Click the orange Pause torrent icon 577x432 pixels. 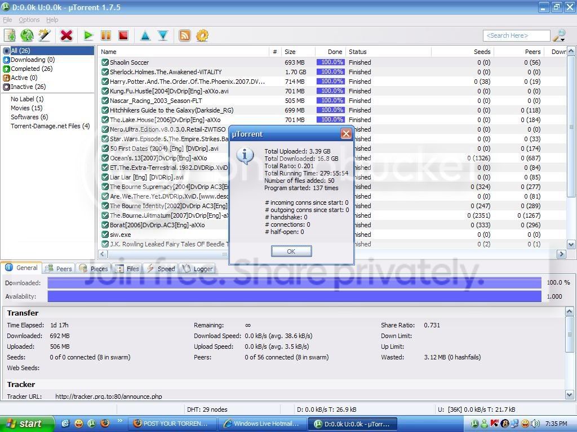pyautogui.click(x=106, y=35)
